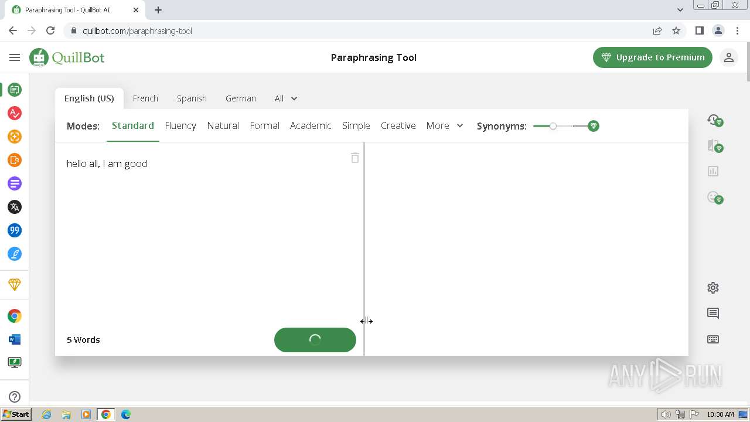Image resolution: width=750 pixels, height=422 pixels.
Task: Open the Help Center question mark icon
Action: [x=15, y=397]
